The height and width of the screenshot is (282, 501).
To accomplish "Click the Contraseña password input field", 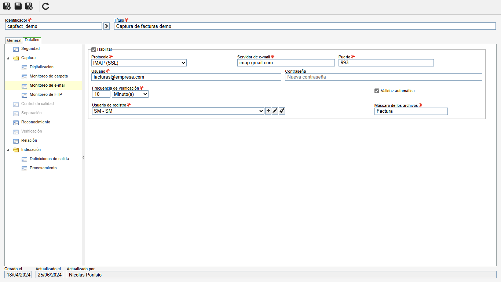I will 383,77.
